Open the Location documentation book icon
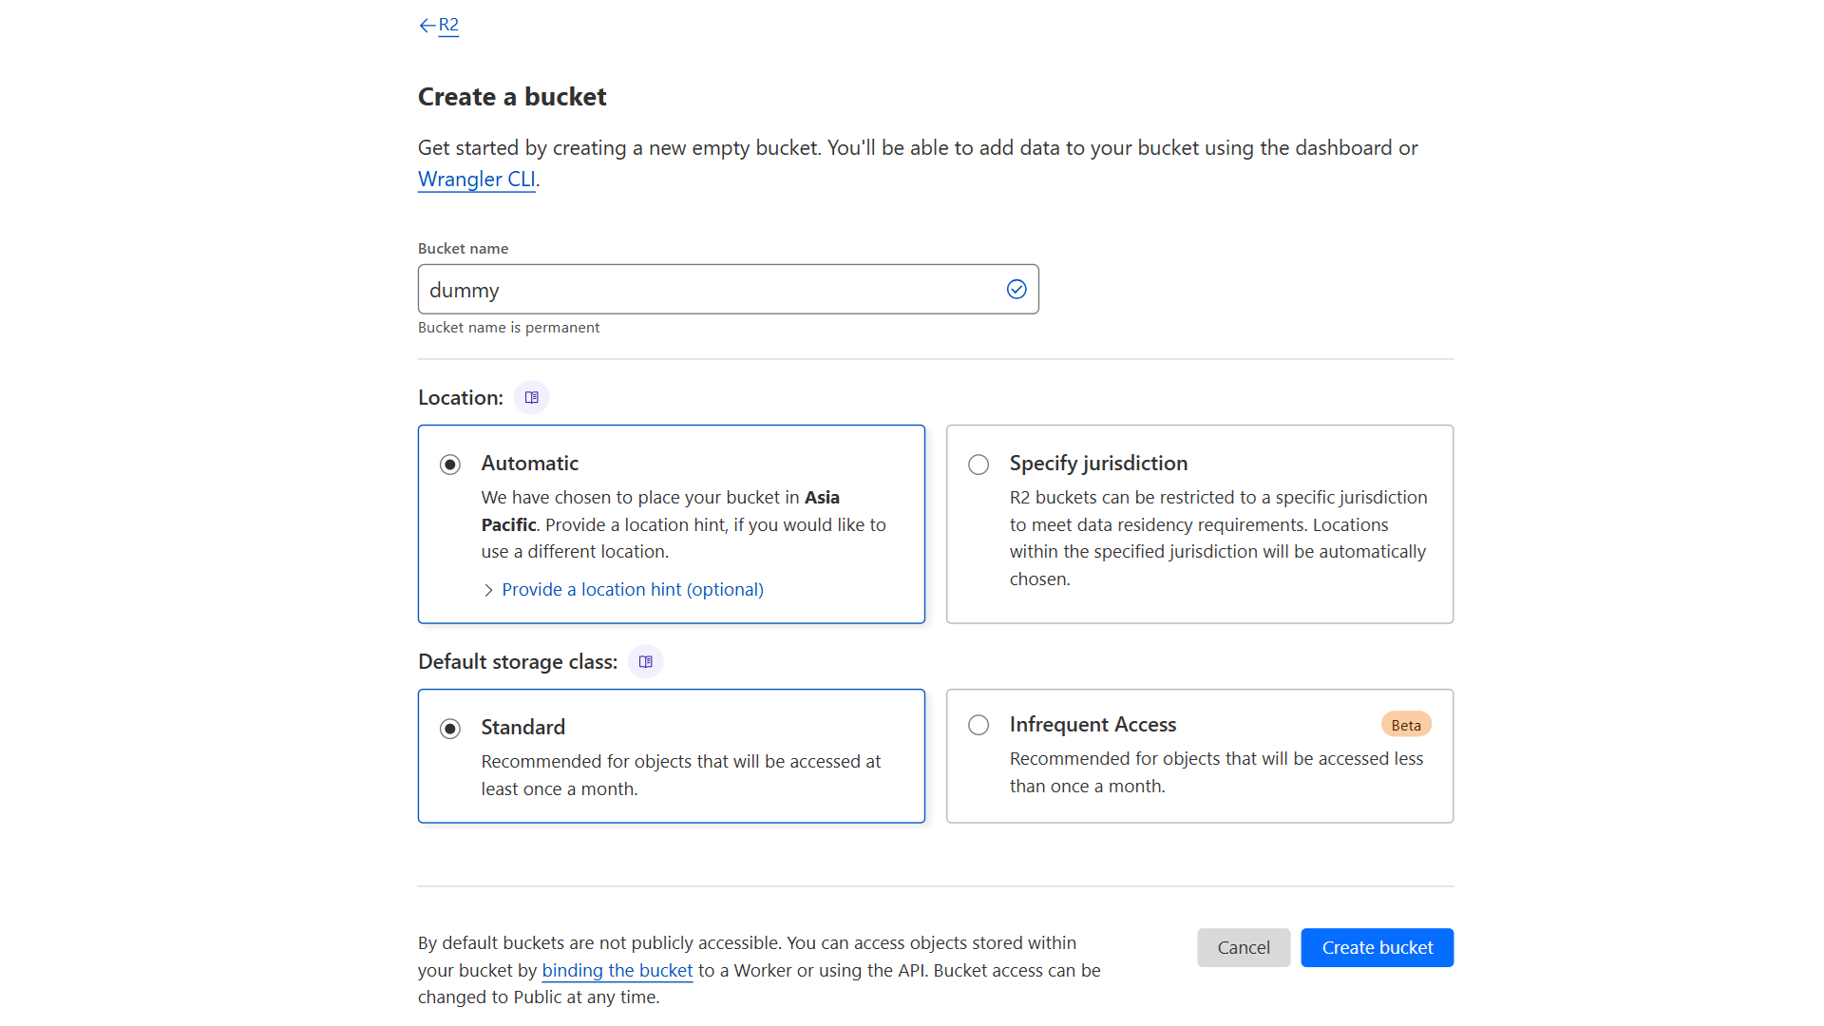 532,397
